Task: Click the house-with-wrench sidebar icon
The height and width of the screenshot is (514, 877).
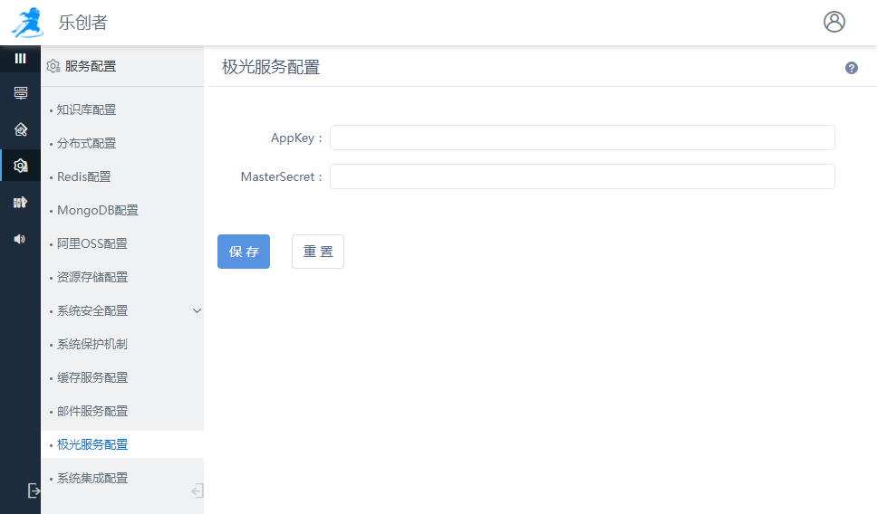Action: (x=20, y=129)
